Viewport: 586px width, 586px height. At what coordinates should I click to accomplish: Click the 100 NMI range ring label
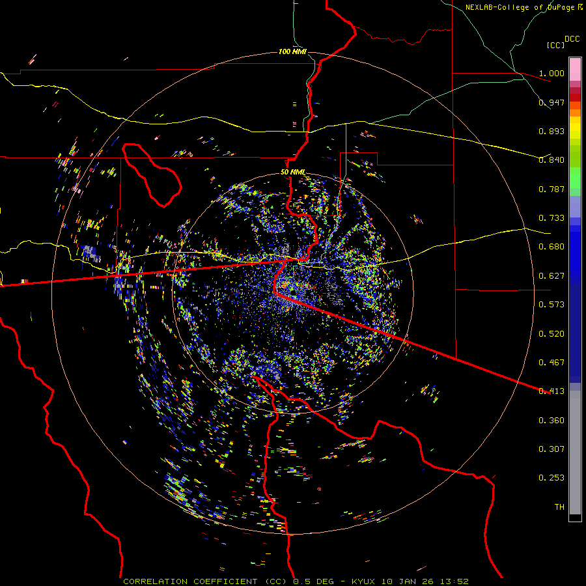(x=292, y=51)
